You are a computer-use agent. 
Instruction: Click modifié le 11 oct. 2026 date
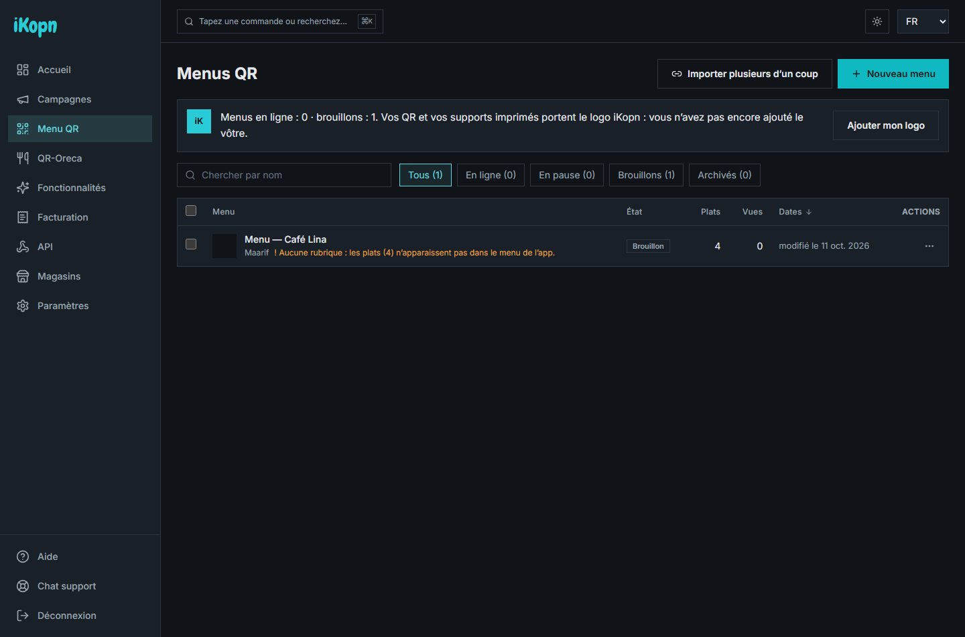click(824, 246)
